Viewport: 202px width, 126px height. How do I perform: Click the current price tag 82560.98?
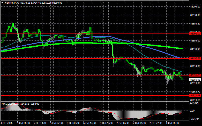click(x=195, y=80)
